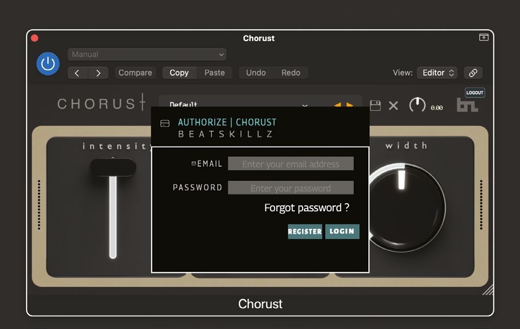Open the Manual preset dropdown
520x329 pixels.
[x=147, y=54]
